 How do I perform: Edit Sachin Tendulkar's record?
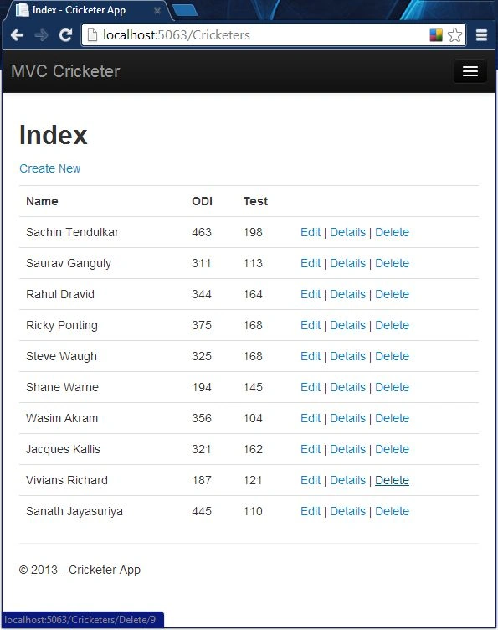click(311, 232)
